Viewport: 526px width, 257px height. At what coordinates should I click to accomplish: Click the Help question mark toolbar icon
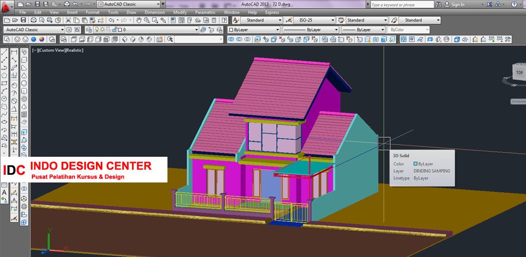[225, 20]
